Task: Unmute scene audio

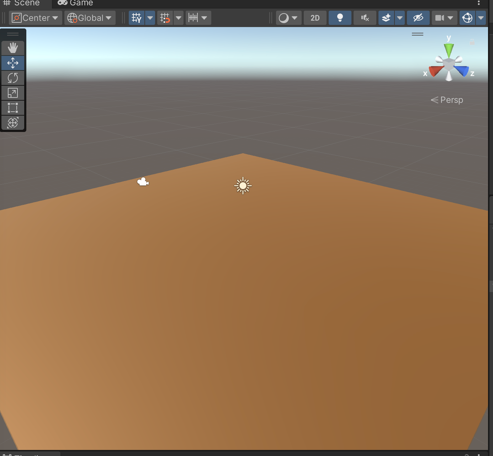Action: coord(364,17)
